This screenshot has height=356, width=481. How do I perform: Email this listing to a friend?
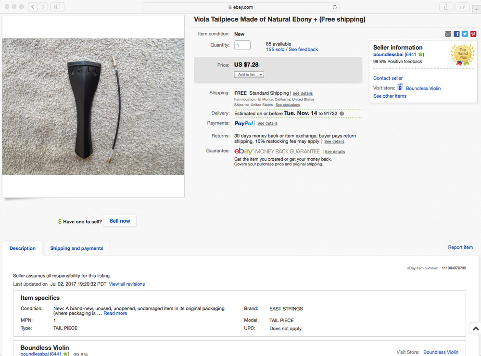click(448, 34)
